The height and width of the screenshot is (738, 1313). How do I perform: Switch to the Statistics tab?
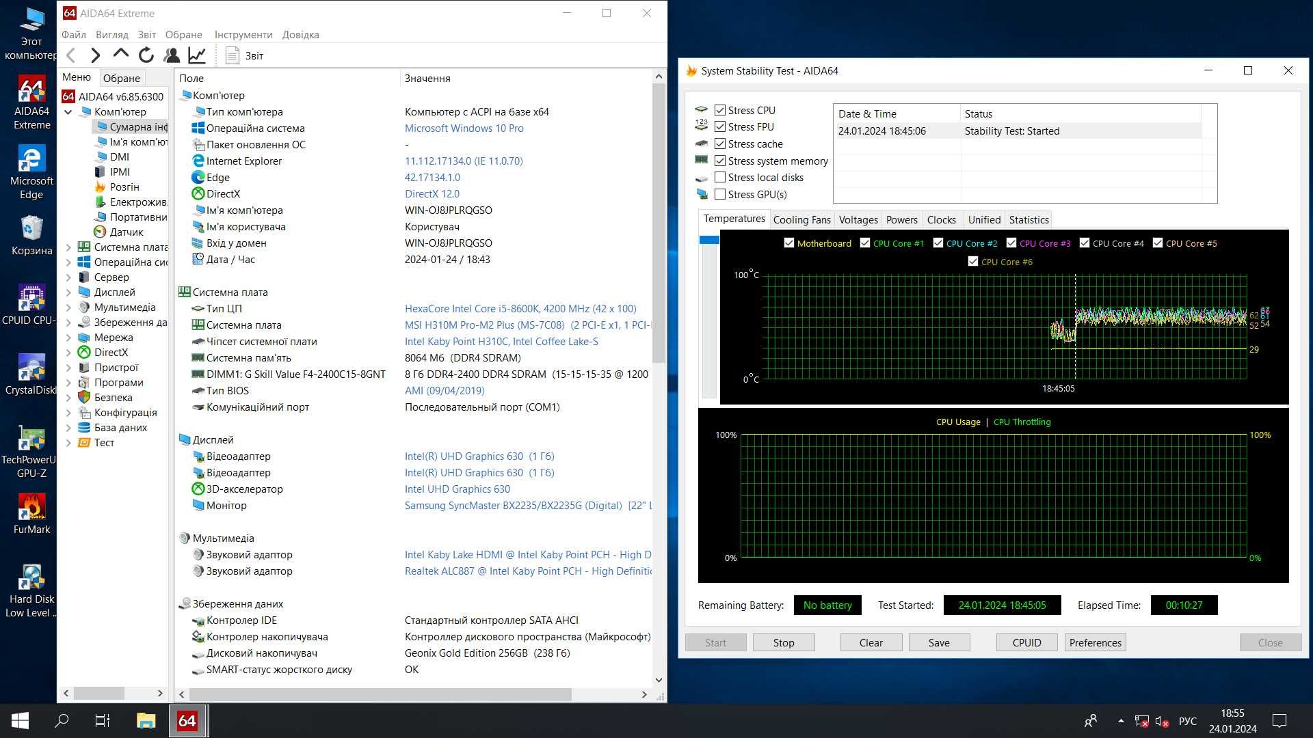click(1029, 219)
